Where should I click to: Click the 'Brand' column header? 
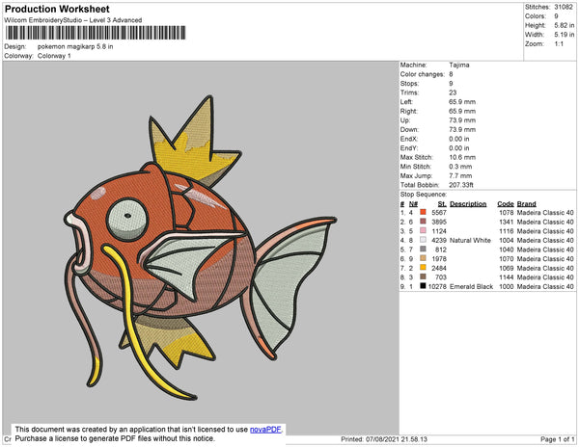point(526,204)
